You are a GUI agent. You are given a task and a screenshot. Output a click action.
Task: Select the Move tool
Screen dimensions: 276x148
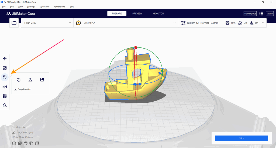[x=5, y=58]
